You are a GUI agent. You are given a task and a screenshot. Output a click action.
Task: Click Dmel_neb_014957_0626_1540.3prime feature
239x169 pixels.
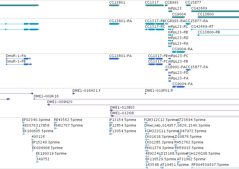coord(145,128)
